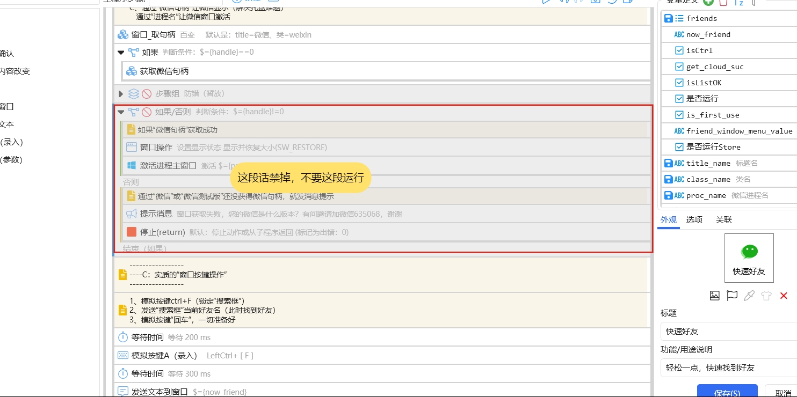Screen dimensions: 797x397
Task: Click the 窗口_取句柄 step icon
Action: 122,35
